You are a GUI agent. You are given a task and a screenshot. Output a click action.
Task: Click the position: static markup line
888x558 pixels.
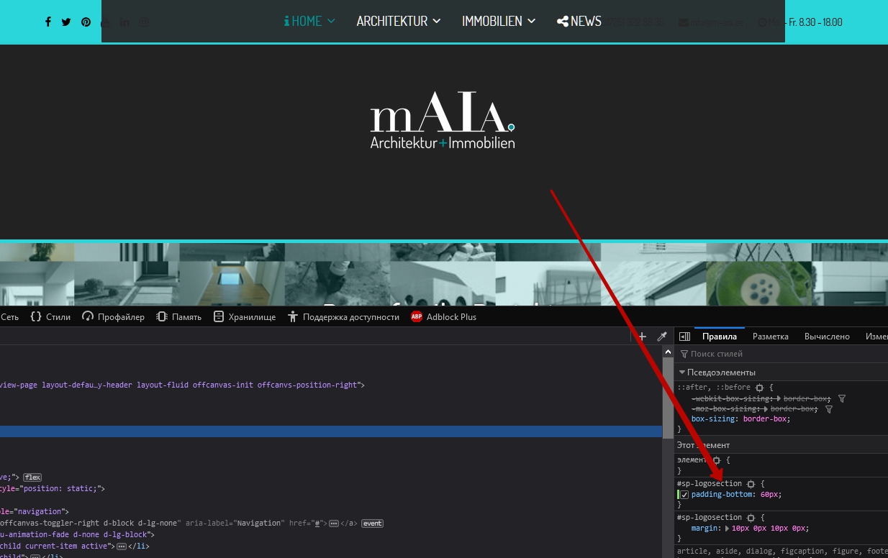[53, 488]
